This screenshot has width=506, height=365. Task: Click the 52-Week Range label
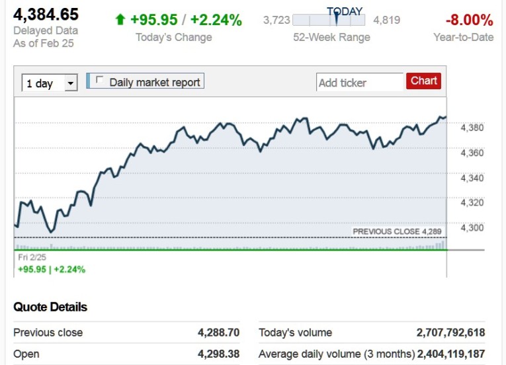click(x=331, y=37)
